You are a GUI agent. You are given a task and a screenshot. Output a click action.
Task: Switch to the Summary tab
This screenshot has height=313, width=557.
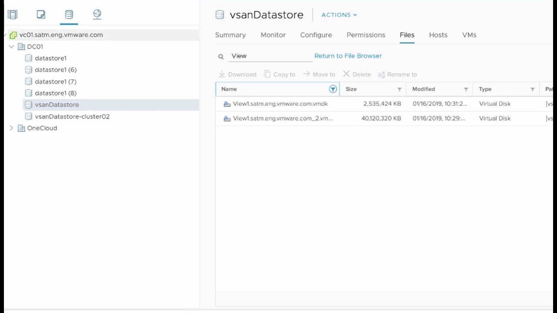click(x=230, y=35)
